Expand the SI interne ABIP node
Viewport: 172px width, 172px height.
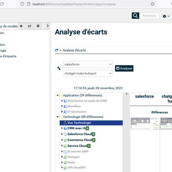[62, 152]
